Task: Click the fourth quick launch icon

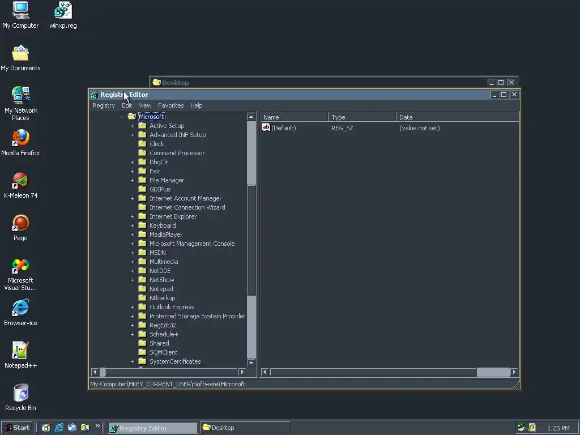Action: pyautogui.click(x=85, y=428)
